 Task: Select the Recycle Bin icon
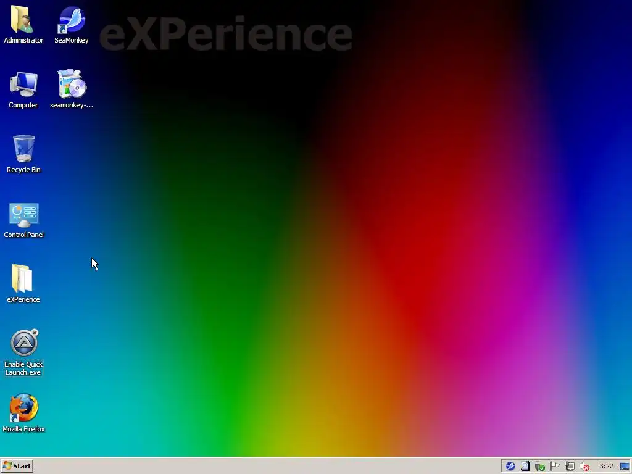23,154
